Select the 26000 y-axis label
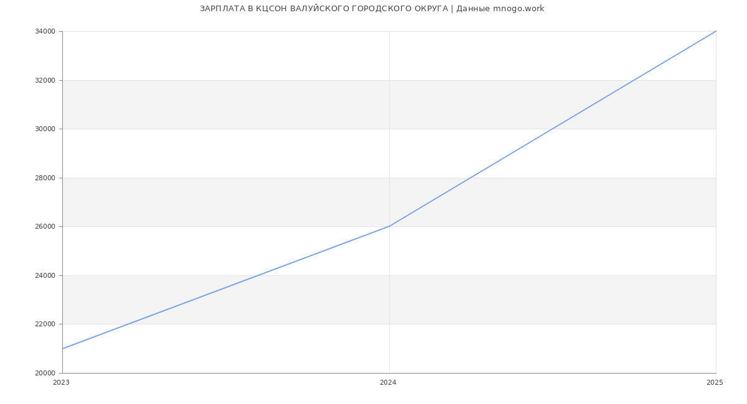This screenshot has height=404, width=747. tap(46, 227)
